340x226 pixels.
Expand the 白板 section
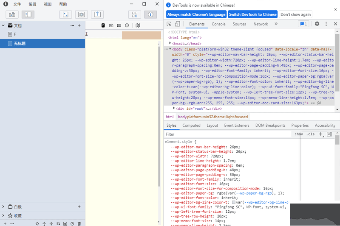coord(3,207)
